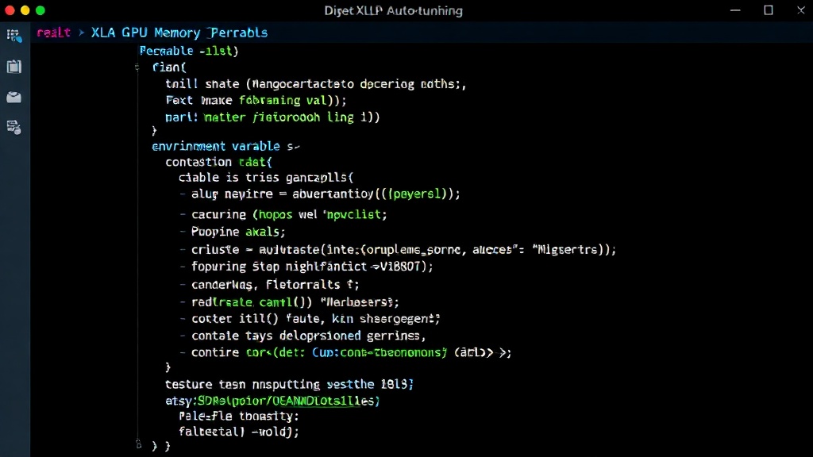
Task: Click the line starting 'redtraate cantl())'
Action: pos(295,302)
